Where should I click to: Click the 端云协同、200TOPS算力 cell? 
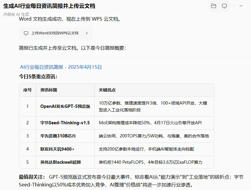click(x=154, y=136)
